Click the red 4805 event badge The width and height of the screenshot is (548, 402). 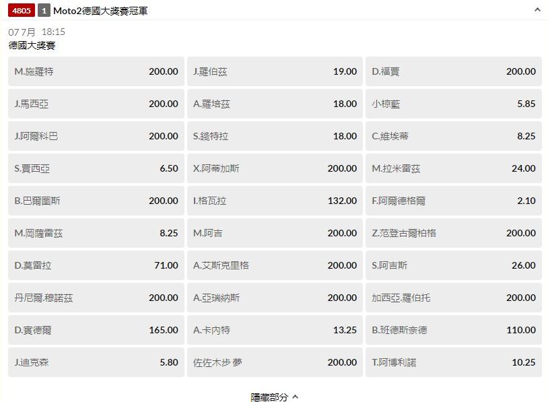coord(22,11)
